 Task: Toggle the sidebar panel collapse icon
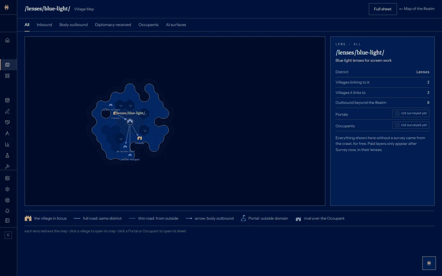click(7, 220)
